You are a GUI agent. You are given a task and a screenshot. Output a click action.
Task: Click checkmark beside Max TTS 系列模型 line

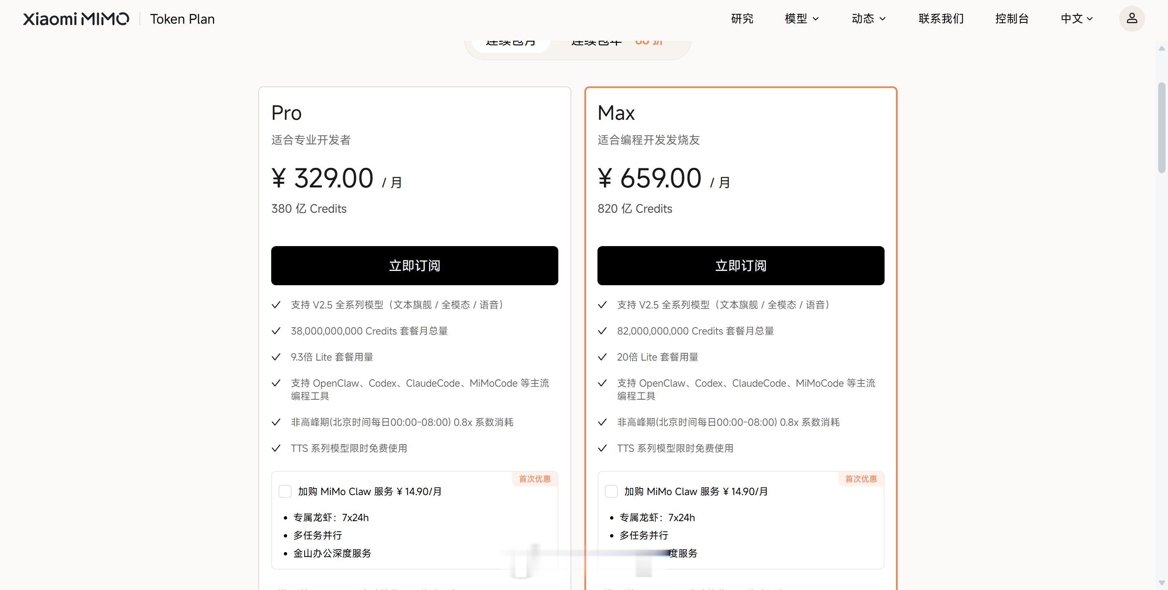603,448
